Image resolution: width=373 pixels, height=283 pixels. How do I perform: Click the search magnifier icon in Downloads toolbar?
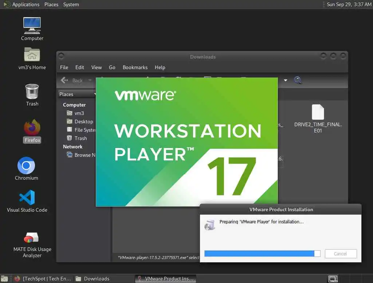298,80
